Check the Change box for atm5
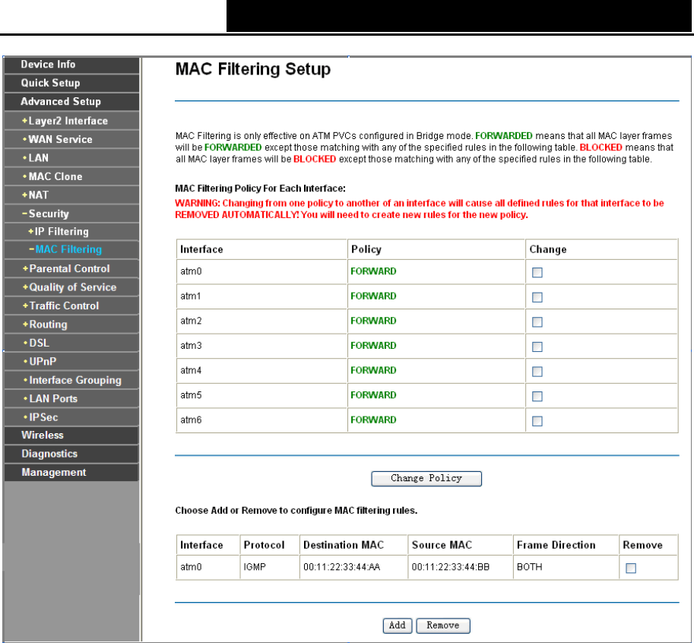This screenshot has width=694, height=643. click(x=537, y=396)
